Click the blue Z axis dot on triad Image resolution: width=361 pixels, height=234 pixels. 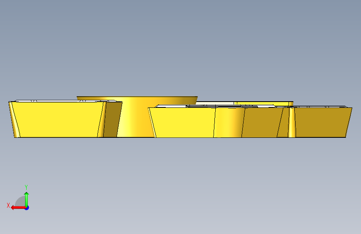pyautogui.click(x=27, y=208)
